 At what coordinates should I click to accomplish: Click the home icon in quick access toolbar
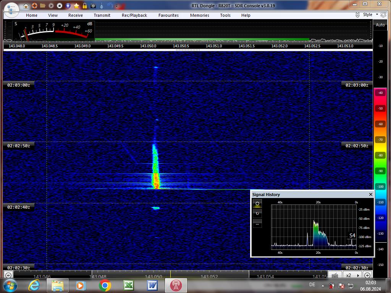[26, 6]
